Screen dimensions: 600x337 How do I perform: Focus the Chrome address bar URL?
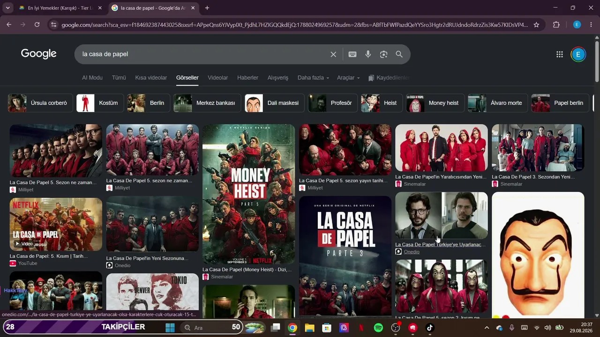294,25
